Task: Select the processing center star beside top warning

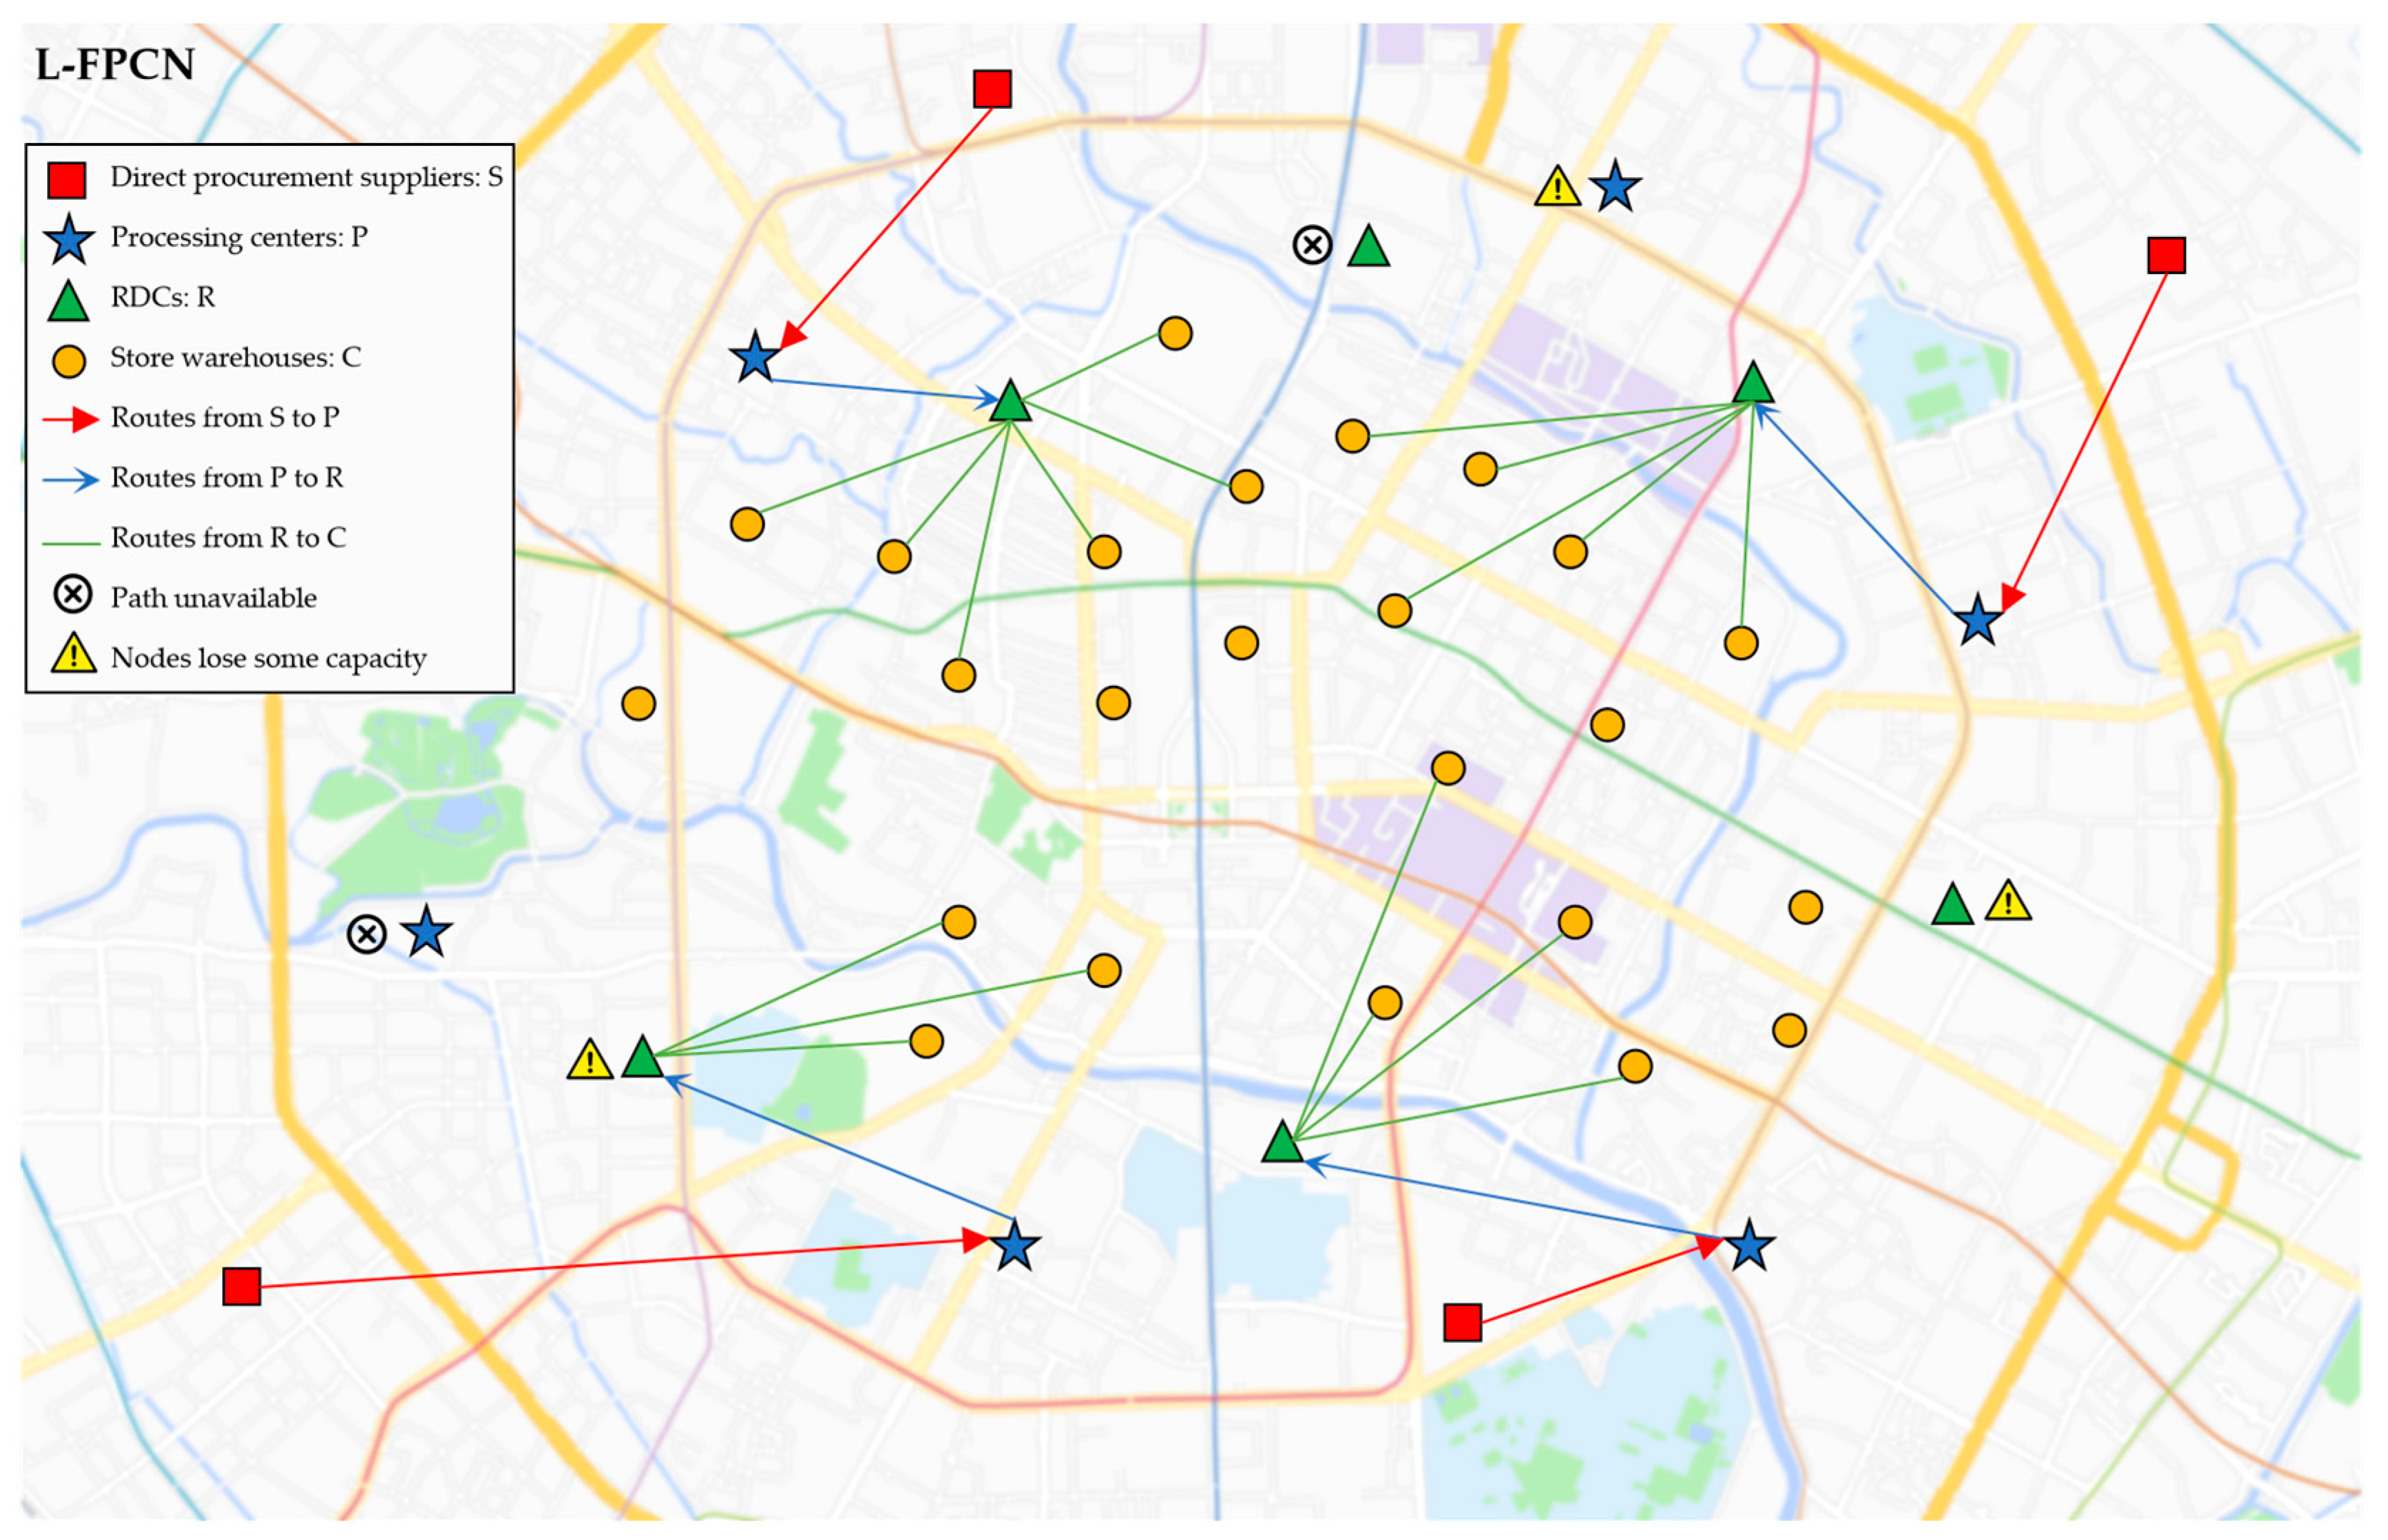Action: click(1613, 187)
